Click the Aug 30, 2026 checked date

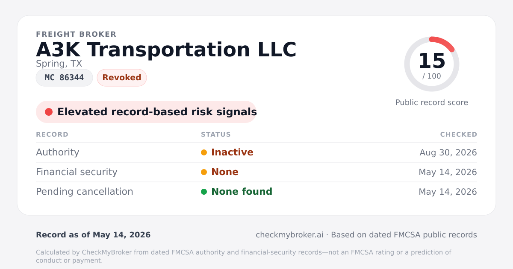click(x=448, y=152)
